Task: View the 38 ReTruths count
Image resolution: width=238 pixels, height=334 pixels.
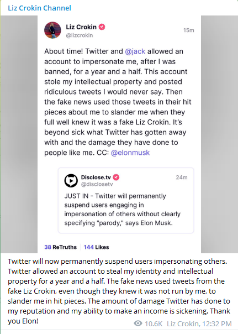Action: [60, 247]
